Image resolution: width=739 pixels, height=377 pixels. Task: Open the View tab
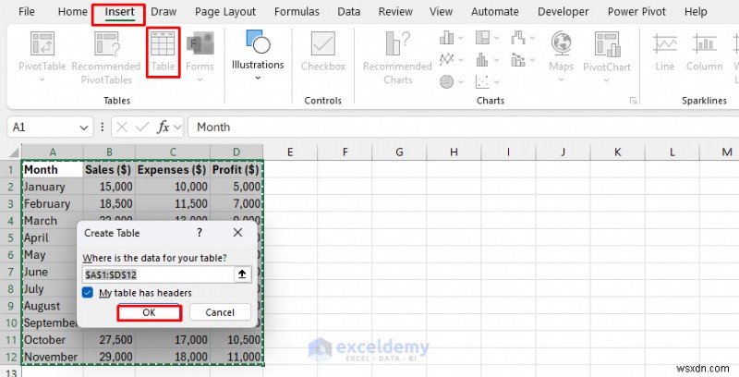[x=442, y=12]
